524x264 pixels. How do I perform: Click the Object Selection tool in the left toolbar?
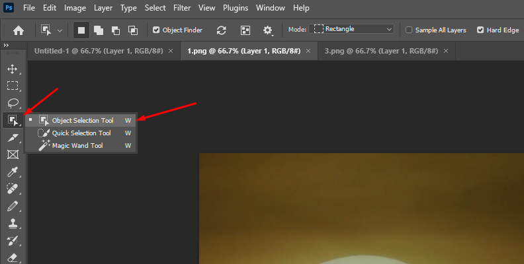(x=13, y=120)
